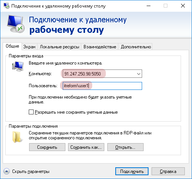Viewport: 192px width, 179px height.
Task: Click the Подключить button
Action: pyautogui.click(x=132, y=171)
